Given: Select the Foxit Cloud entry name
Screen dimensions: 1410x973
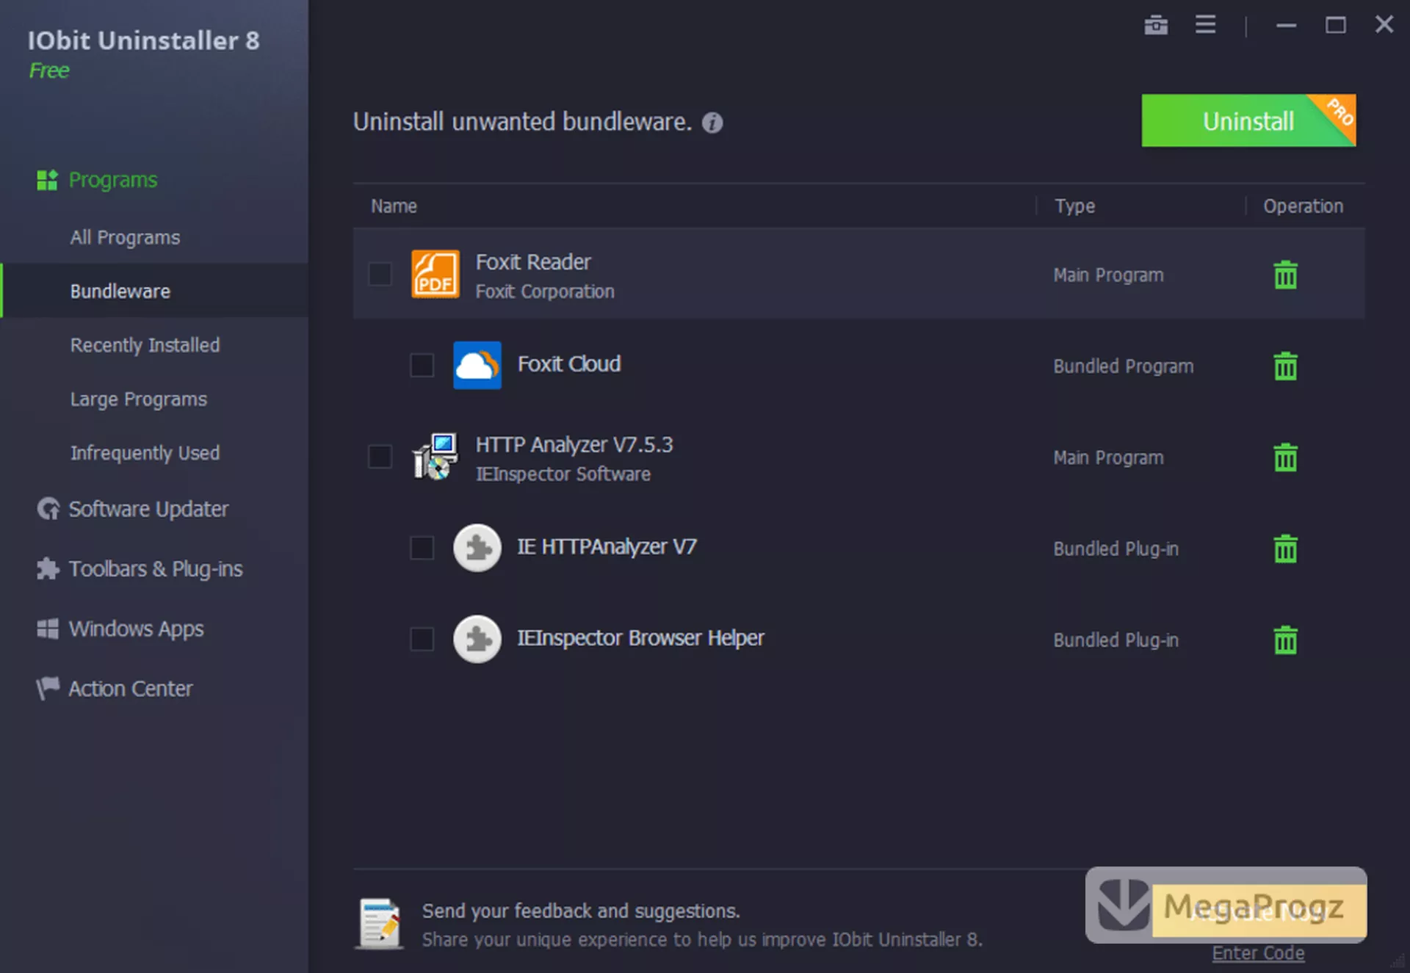Looking at the screenshot, I should (569, 363).
